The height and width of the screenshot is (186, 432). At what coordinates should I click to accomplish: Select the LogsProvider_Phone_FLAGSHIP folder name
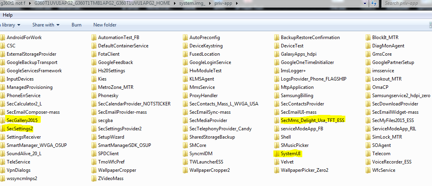point(314,79)
